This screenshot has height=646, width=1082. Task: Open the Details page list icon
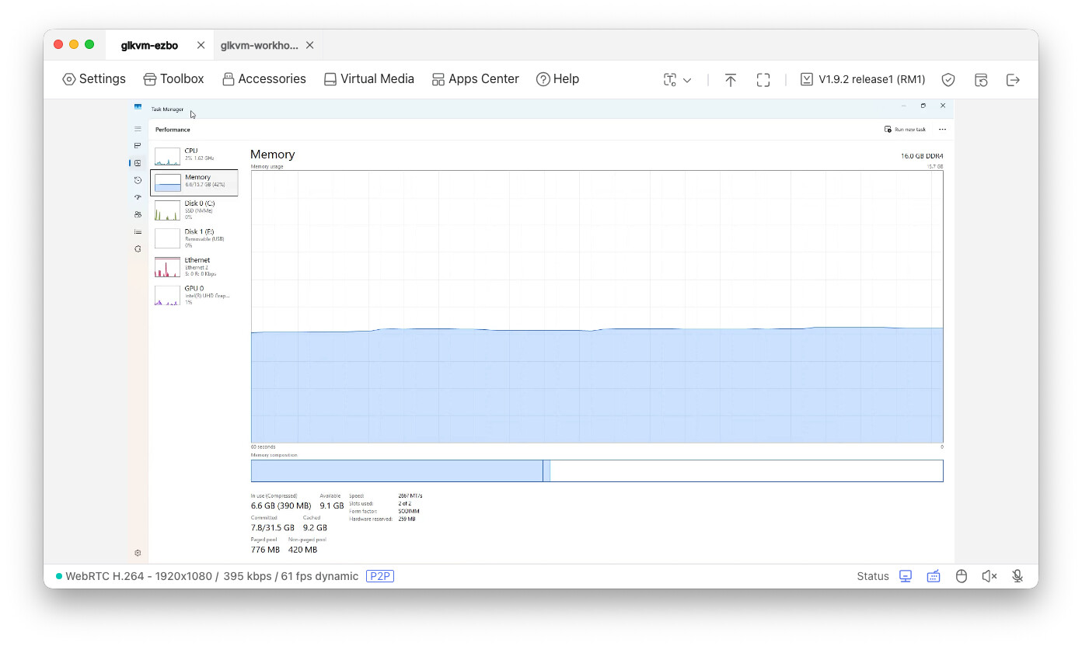point(138,231)
